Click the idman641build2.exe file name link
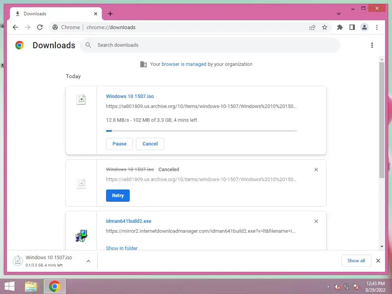392x294 pixels. [x=129, y=221]
